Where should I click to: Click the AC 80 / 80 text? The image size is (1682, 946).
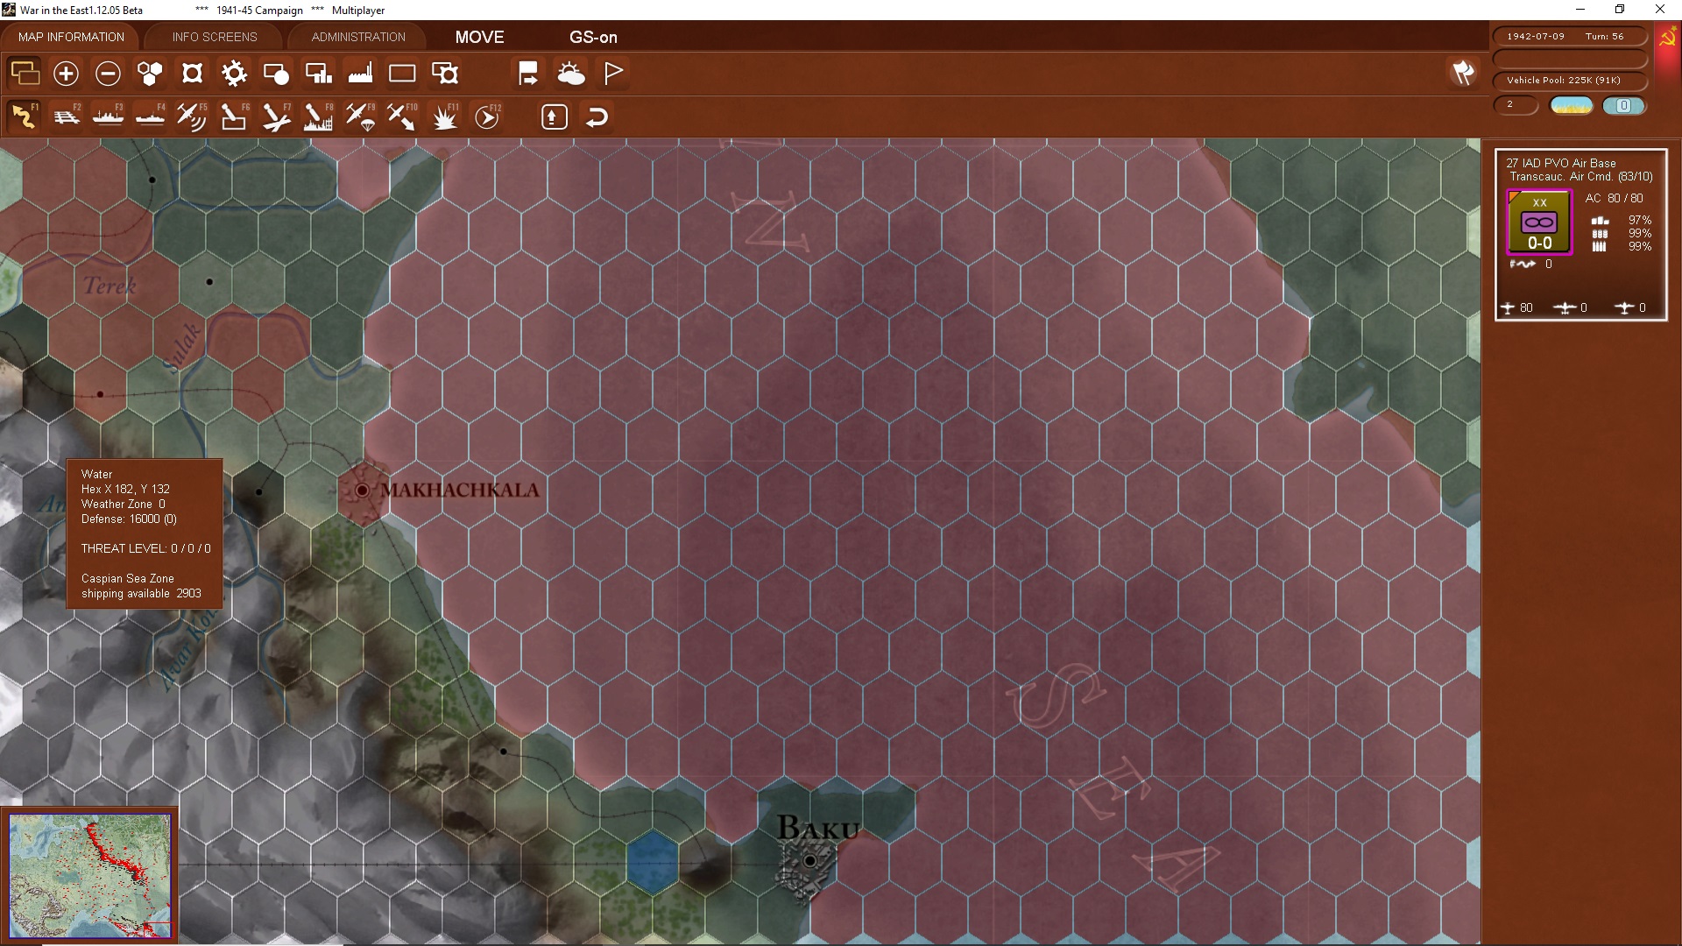coord(1614,199)
